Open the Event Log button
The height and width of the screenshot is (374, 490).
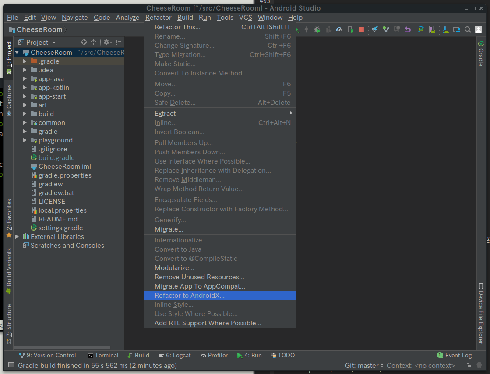click(x=454, y=355)
